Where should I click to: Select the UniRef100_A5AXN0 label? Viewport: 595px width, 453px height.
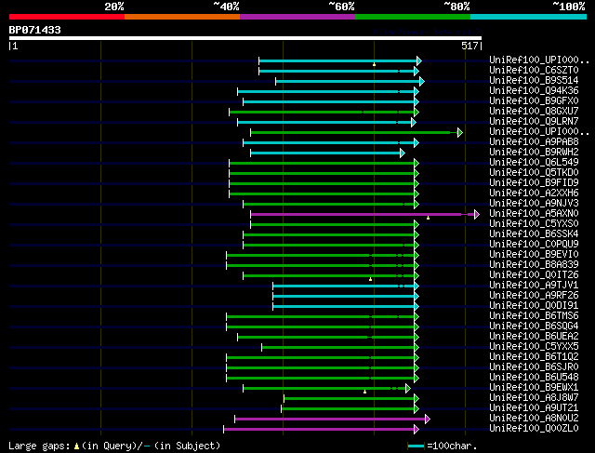(534, 214)
